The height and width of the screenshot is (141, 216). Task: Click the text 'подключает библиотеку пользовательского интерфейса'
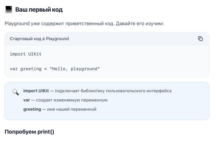click(x=113, y=91)
